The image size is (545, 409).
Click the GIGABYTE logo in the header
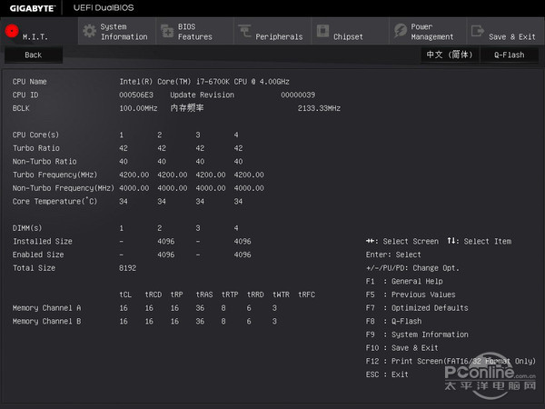(29, 8)
